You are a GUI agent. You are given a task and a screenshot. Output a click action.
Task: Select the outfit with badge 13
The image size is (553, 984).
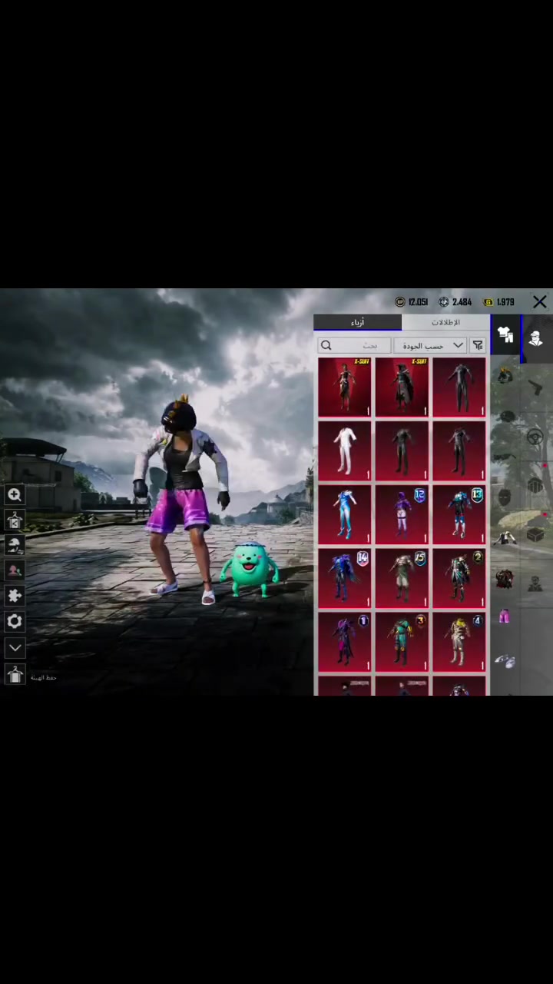coord(459,514)
